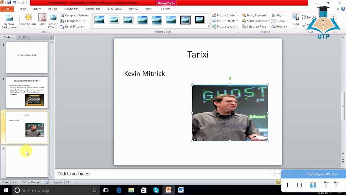Open Task View on the taskbar
This screenshot has height=195, width=346.
click(x=106, y=190)
